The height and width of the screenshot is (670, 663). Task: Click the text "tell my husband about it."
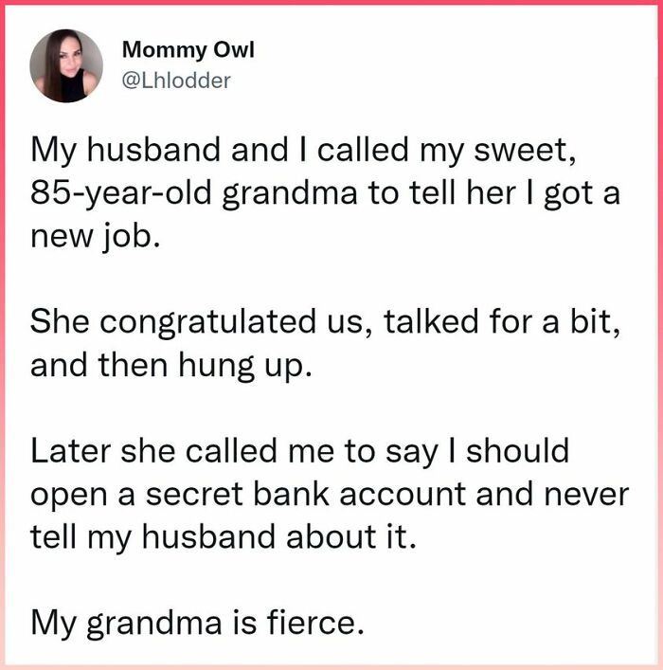pyautogui.click(x=223, y=535)
